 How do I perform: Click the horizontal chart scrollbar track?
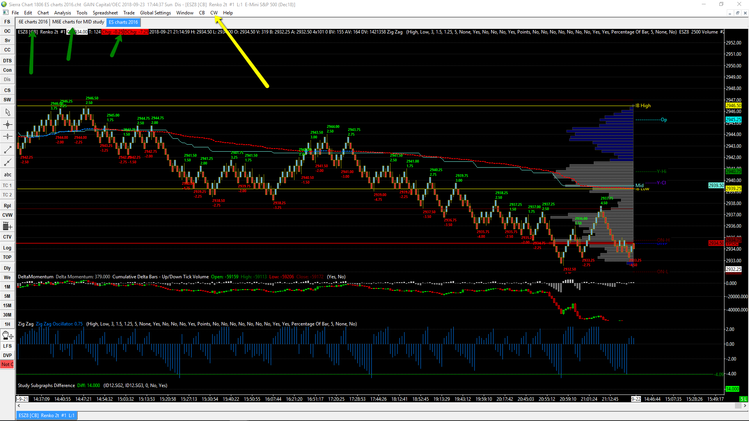click(374, 406)
